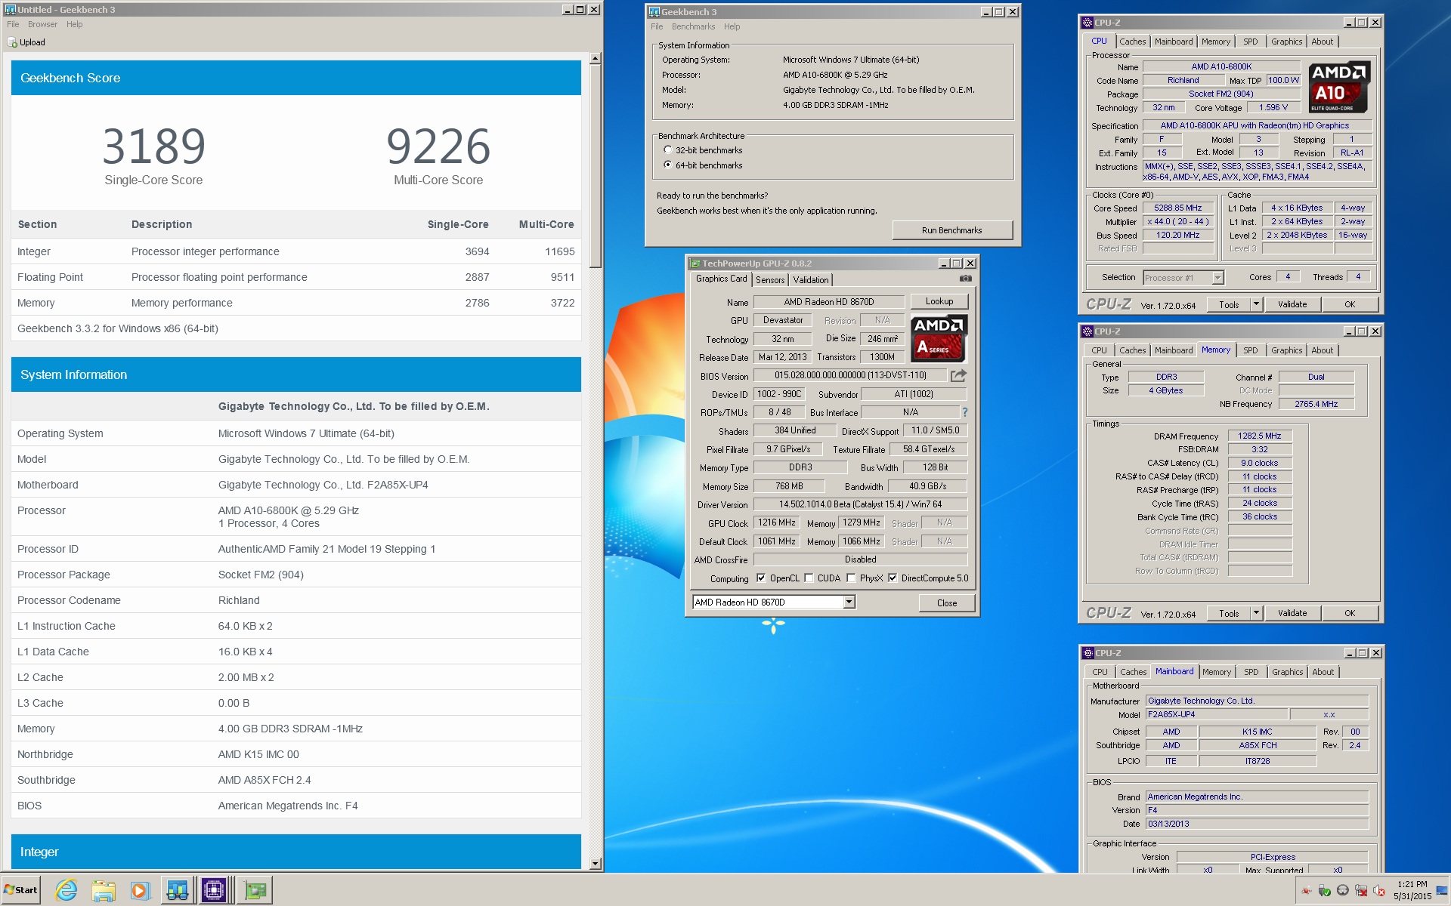Screen dimensions: 1451x906
Task: Click the BIOS export arrow icon in GPU-Z
Action: 958,375
